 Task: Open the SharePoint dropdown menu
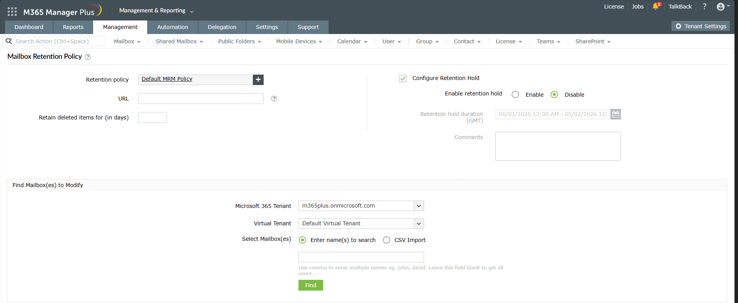click(x=593, y=41)
